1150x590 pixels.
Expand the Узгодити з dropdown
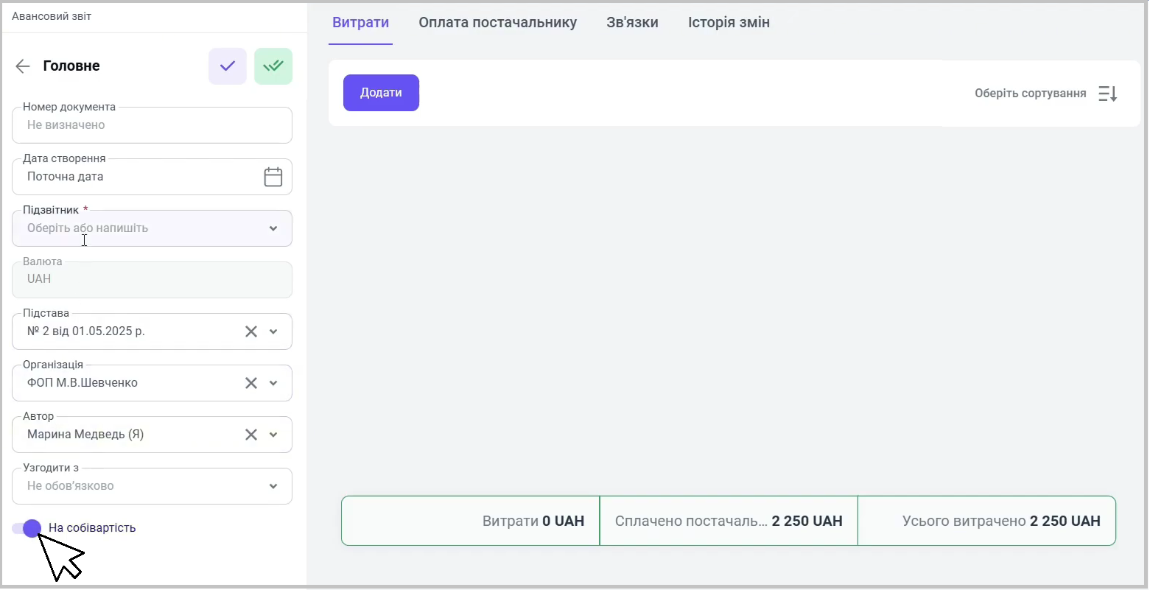[273, 486]
